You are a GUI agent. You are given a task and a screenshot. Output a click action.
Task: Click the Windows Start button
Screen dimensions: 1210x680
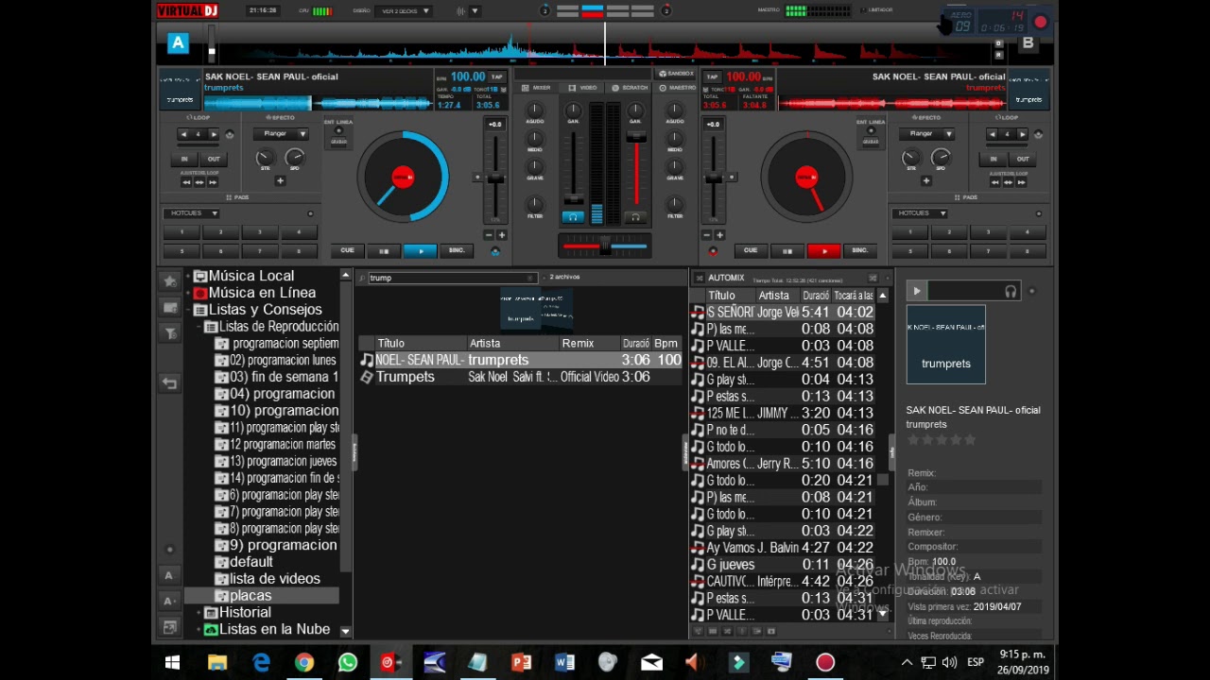pos(173,662)
